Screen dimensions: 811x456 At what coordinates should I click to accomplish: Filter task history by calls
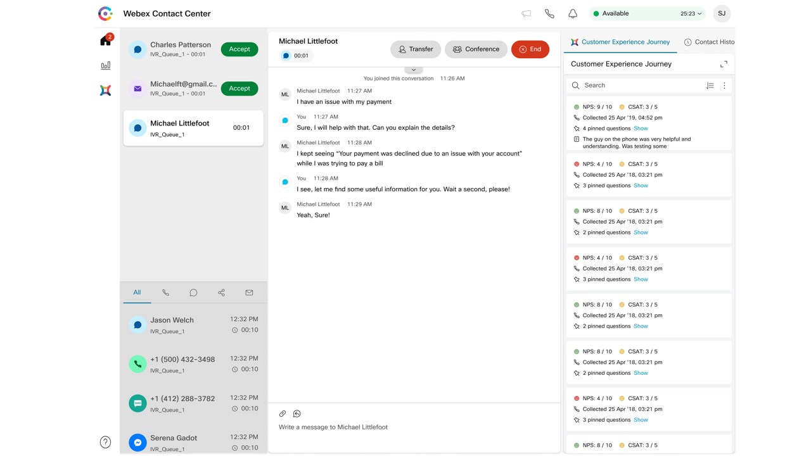click(165, 293)
